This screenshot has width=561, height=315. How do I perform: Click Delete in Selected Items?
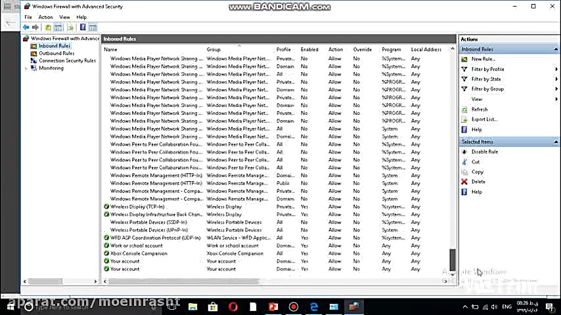[x=478, y=182]
